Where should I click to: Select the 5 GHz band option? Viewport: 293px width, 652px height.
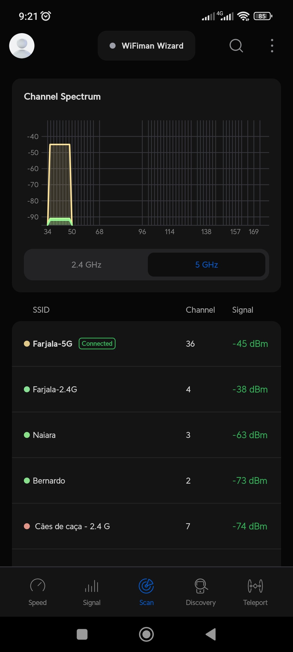(x=206, y=265)
